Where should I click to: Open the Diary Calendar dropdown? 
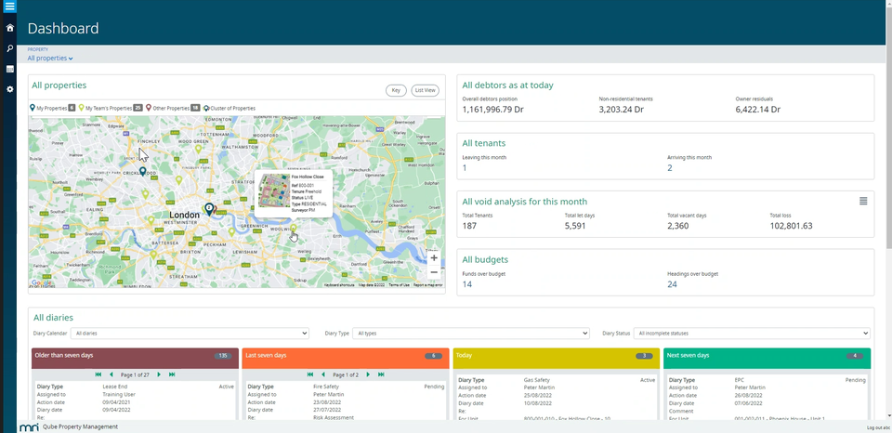click(190, 333)
